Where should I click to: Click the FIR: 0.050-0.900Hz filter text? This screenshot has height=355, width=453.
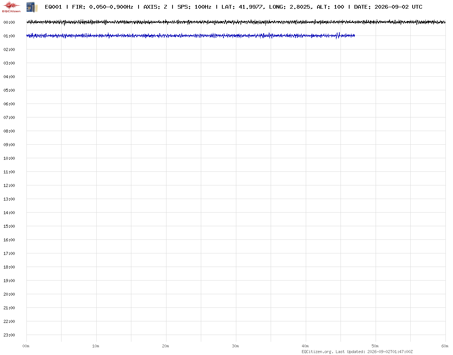coord(103,7)
